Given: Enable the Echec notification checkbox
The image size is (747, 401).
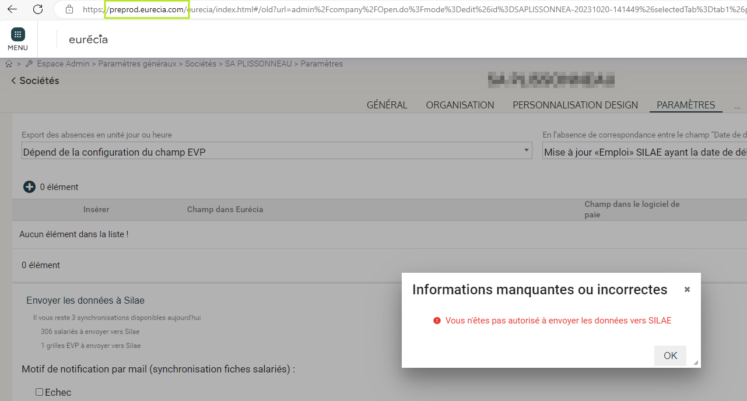Looking at the screenshot, I should 40,392.
